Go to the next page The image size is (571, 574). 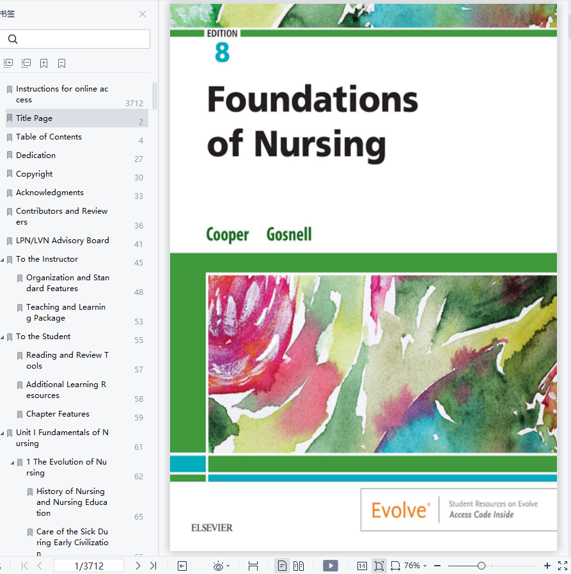coord(138,566)
